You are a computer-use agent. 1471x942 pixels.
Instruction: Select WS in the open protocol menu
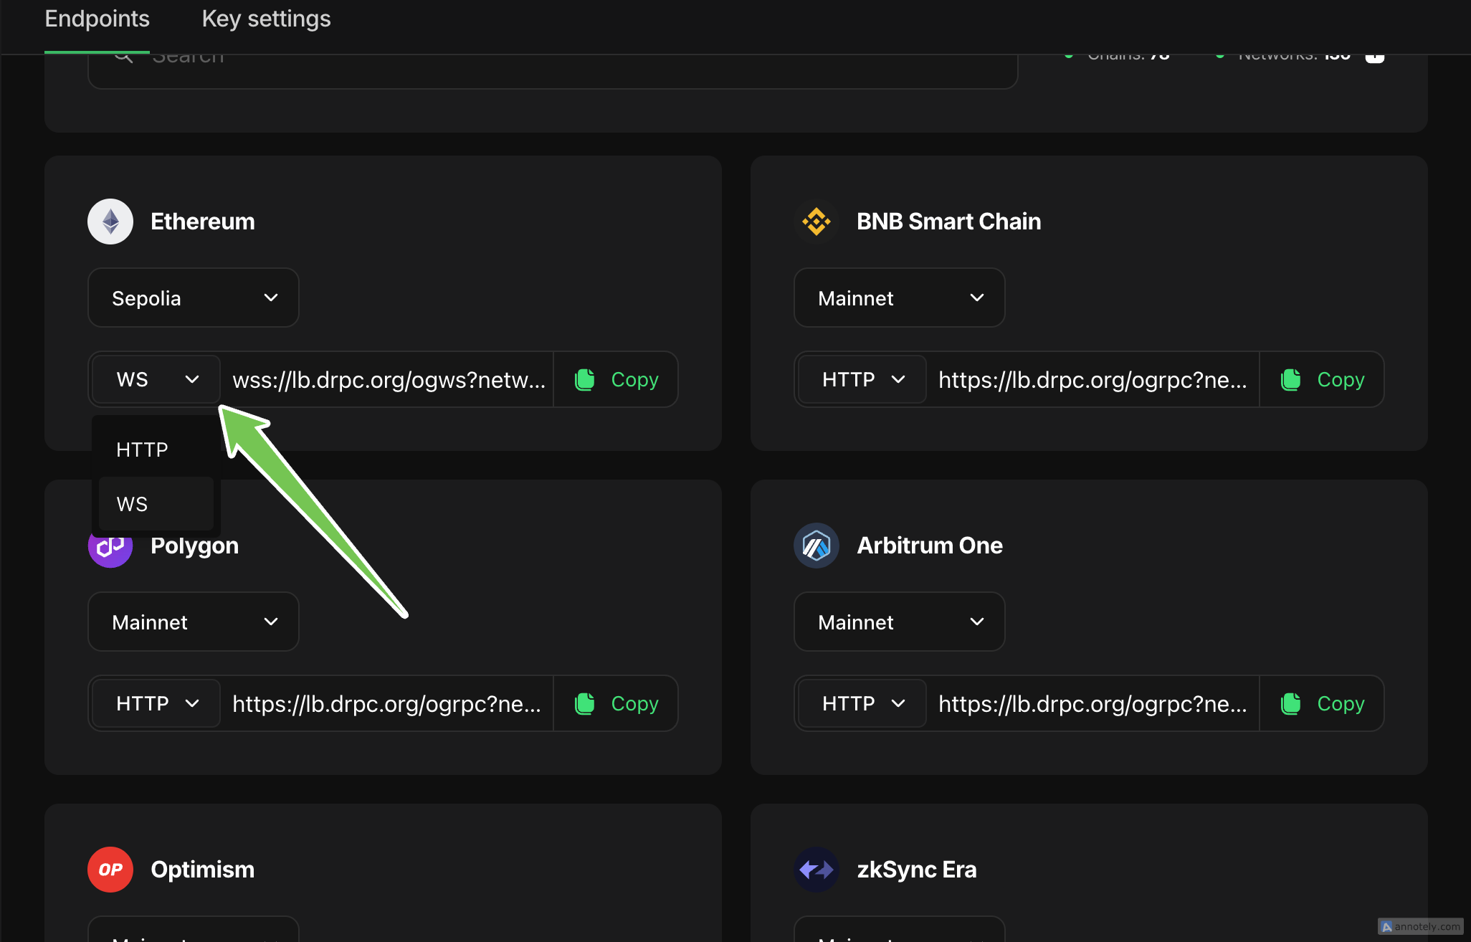[x=133, y=504]
